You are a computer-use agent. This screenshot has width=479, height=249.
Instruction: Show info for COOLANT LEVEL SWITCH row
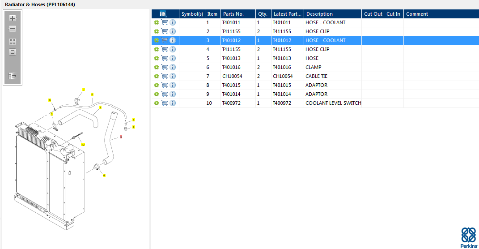pos(173,103)
